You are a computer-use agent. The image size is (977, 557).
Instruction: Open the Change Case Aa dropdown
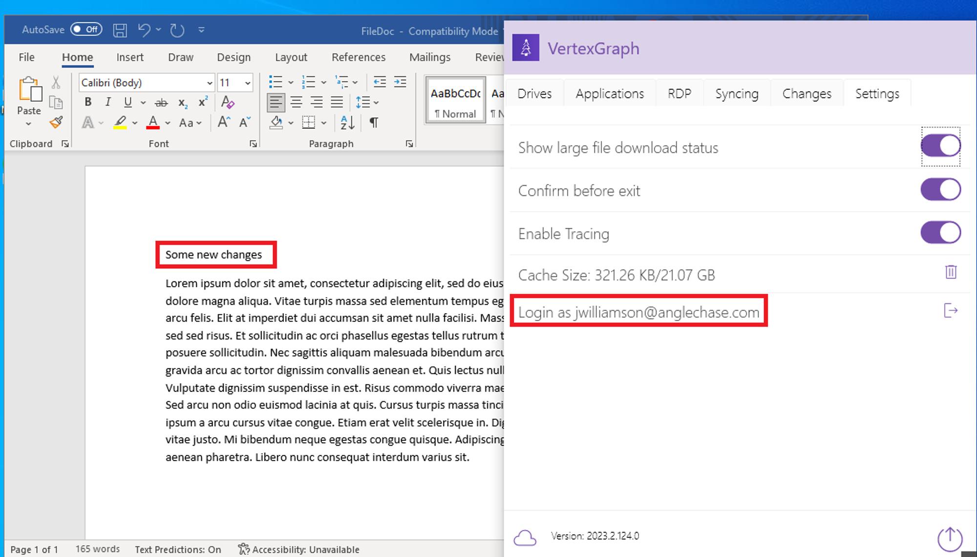click(x=191, y=123)
